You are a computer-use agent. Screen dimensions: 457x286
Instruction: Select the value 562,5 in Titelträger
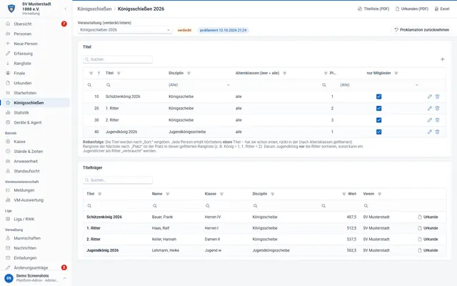coord(351,250)
